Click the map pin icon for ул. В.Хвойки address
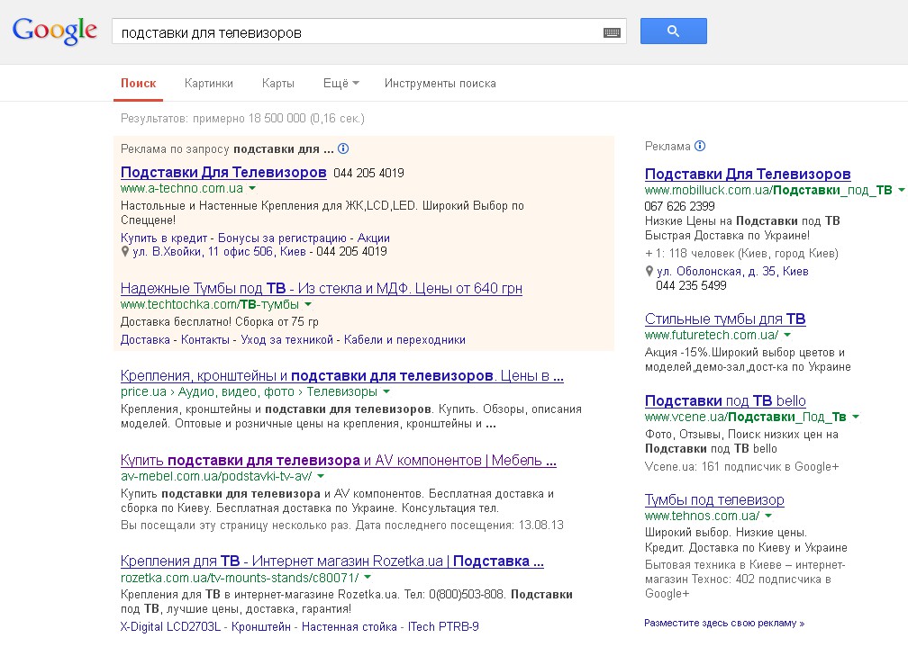This screenshot has height=656, width=908. (124, 252)
